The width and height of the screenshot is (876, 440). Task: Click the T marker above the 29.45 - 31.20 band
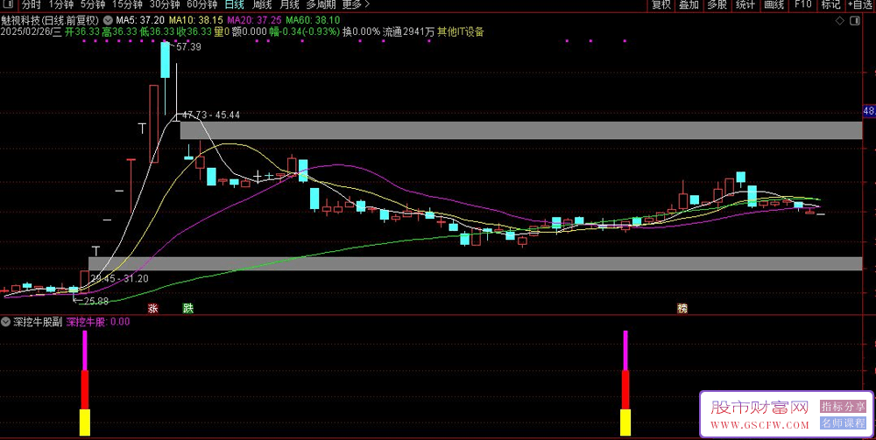tap(95, 250)
